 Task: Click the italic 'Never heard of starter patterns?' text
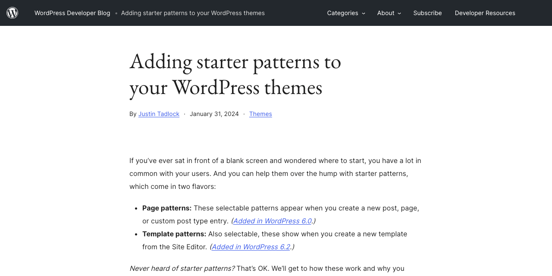click(x=182, y=268)
